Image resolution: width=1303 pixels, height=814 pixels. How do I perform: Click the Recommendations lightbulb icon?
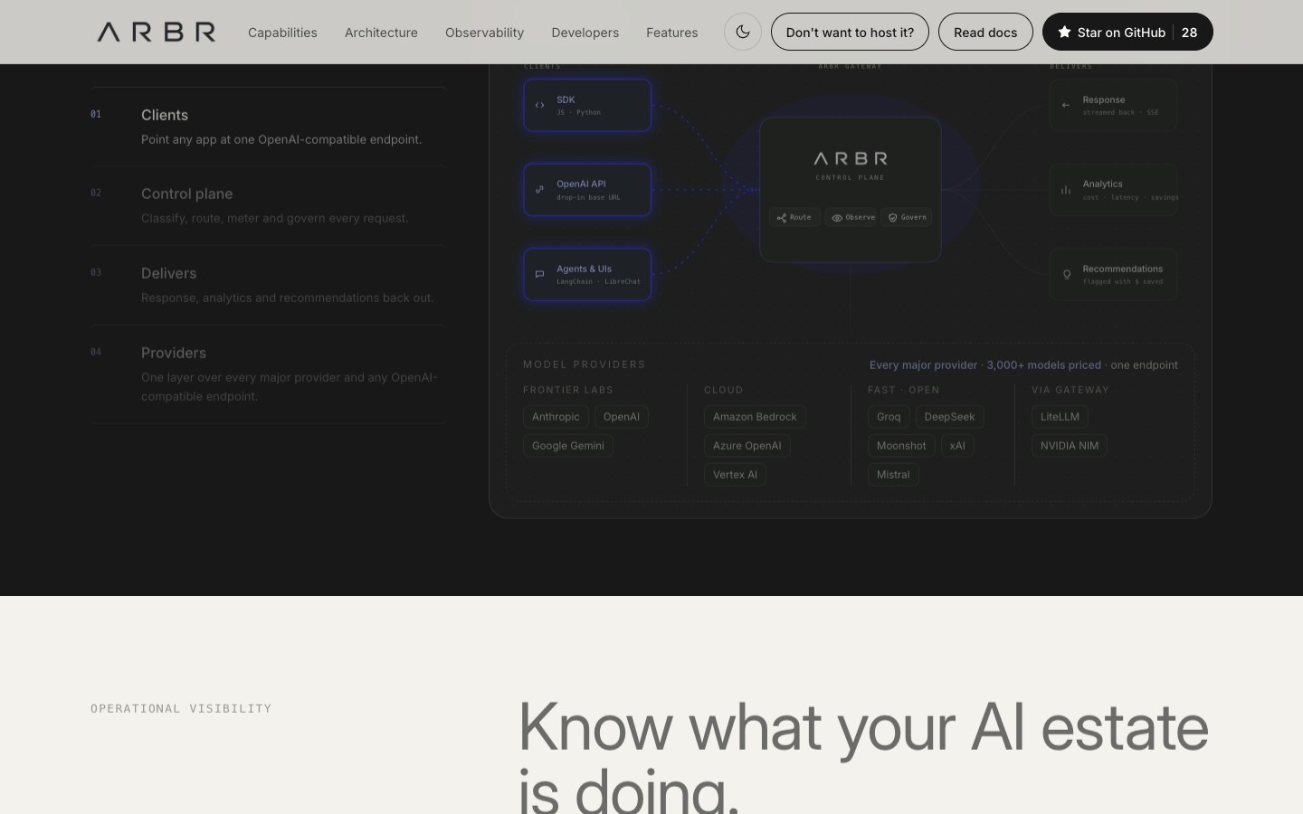1066,274
